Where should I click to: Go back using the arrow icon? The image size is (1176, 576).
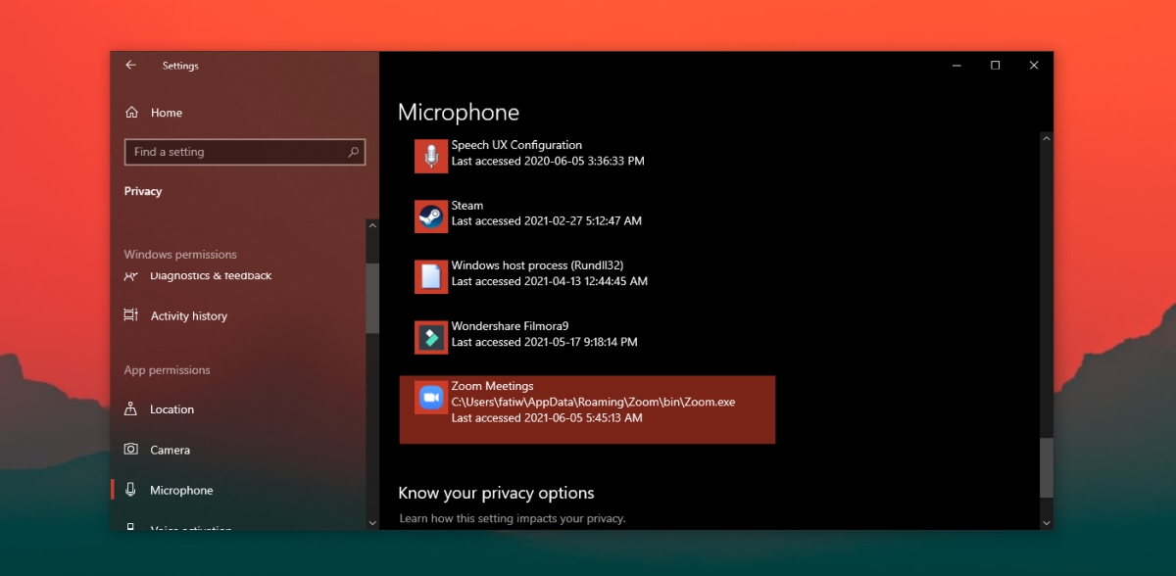pos(130,66)
